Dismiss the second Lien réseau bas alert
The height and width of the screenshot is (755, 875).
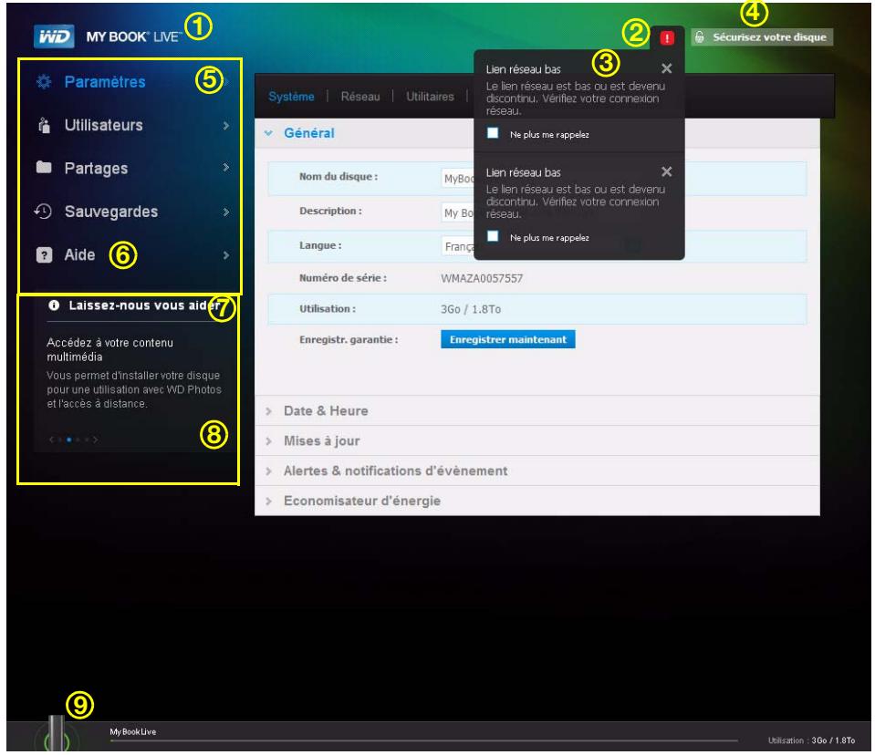(666, 171)
